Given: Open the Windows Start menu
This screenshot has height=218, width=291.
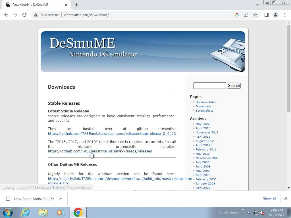Looking at the screenshot, I should 8,212.
